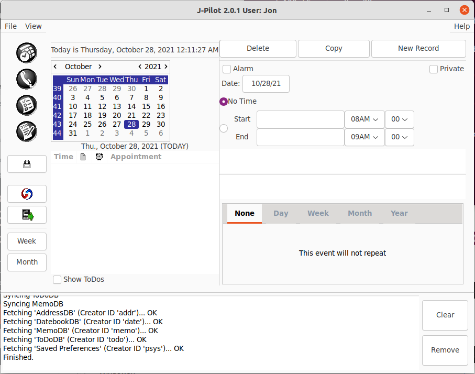Switch to the Week repeat tab
The width and height of the screenshot is (475, 374).
click(318, 213)
